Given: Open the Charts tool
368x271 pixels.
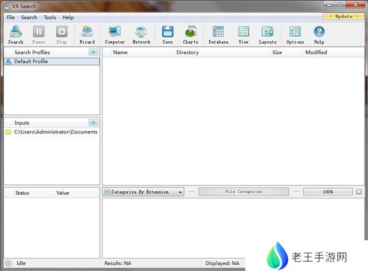Looking at the screenshot, I should pos(190,35).
